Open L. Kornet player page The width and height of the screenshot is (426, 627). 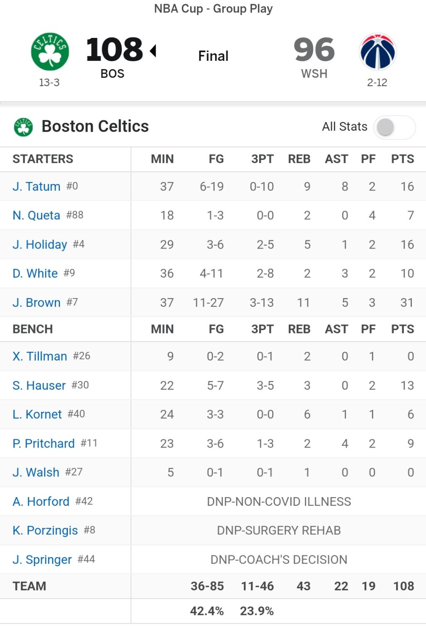(x=37, y=414)
